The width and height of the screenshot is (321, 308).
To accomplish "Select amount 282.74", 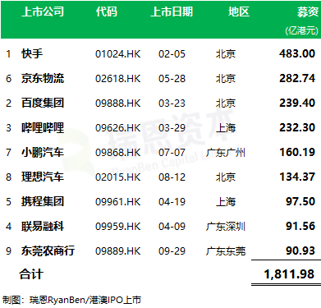I will 297,78.
